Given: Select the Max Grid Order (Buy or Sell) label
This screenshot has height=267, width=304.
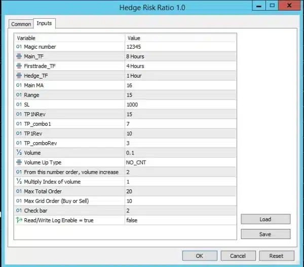Looking at the screenshot, I should [x=56, y=201].
